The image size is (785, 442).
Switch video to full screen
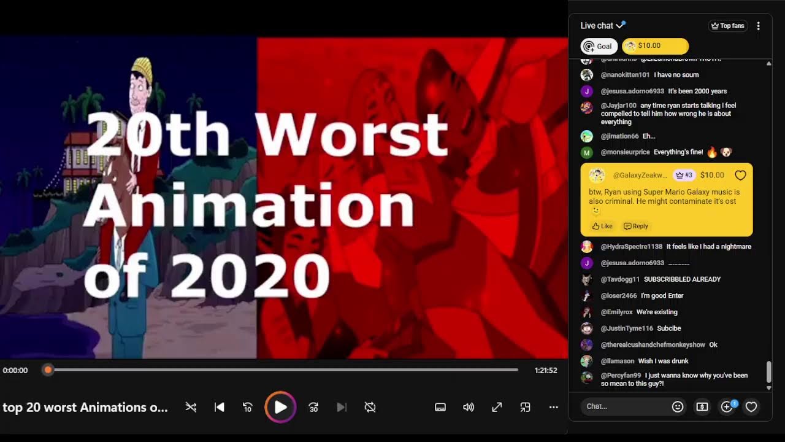pyautogui.click(x=497, y=407)
